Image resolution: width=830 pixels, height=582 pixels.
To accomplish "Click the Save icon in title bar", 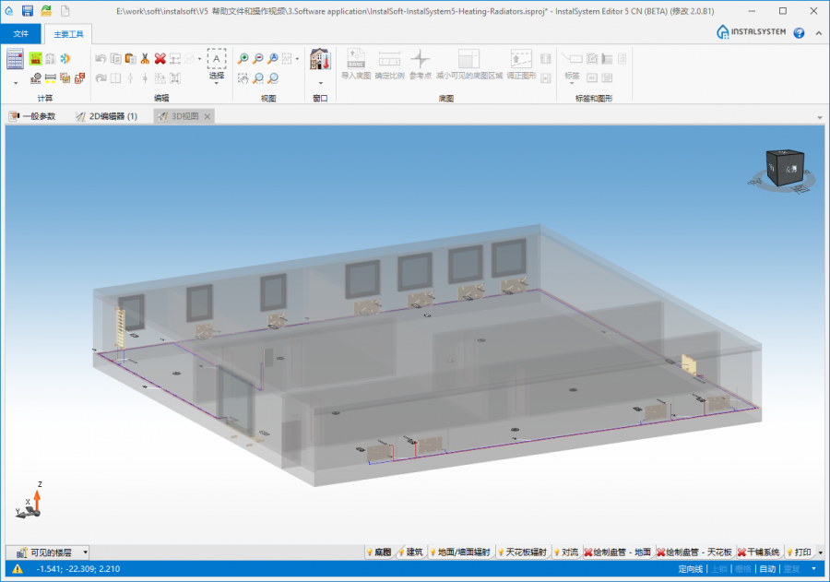I will 28,10.
